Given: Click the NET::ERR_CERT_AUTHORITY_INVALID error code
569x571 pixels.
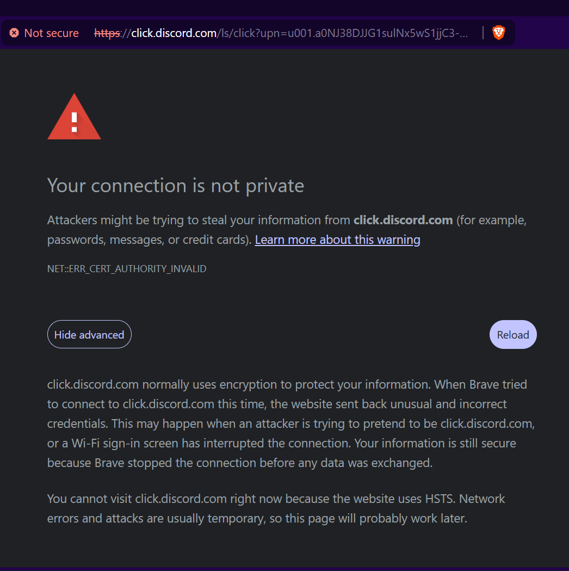Looking at the screenshot, I should [127, 269].
